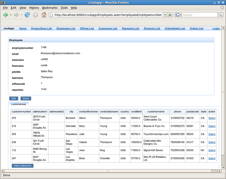Expand the URL bar history dropdown

point(165,15)
